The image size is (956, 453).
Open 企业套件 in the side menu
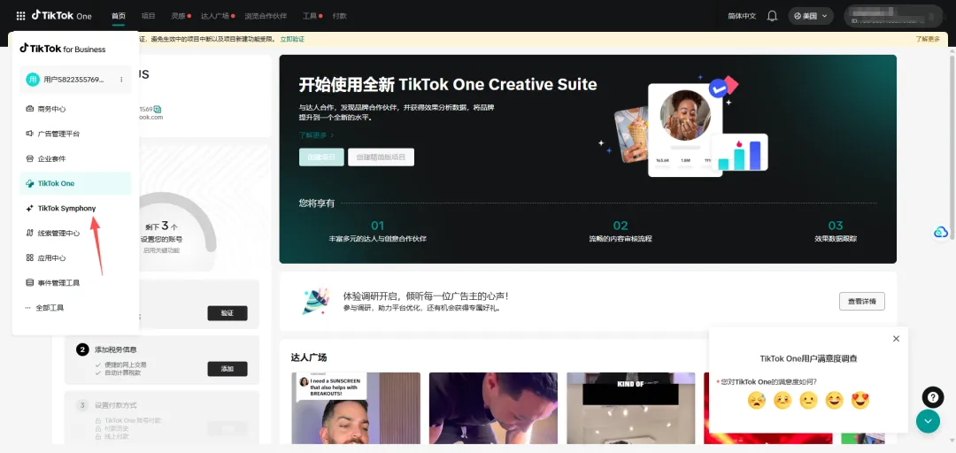point(75,158)
